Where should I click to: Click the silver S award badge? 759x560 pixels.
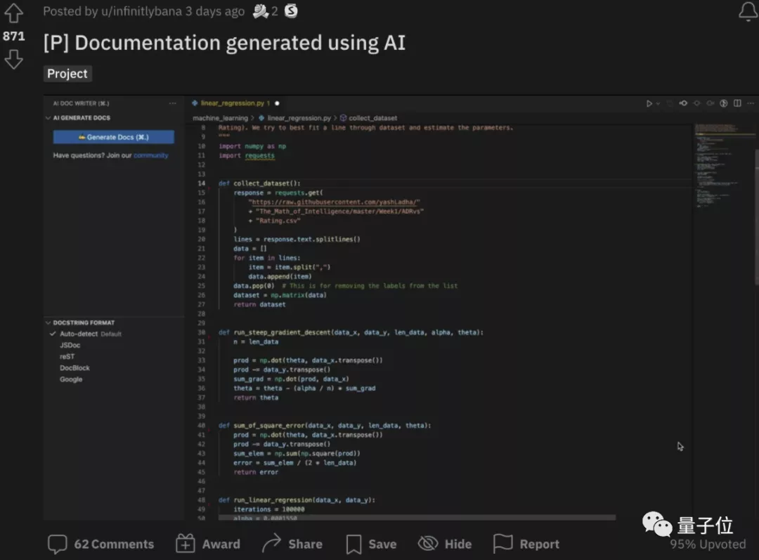291,11
